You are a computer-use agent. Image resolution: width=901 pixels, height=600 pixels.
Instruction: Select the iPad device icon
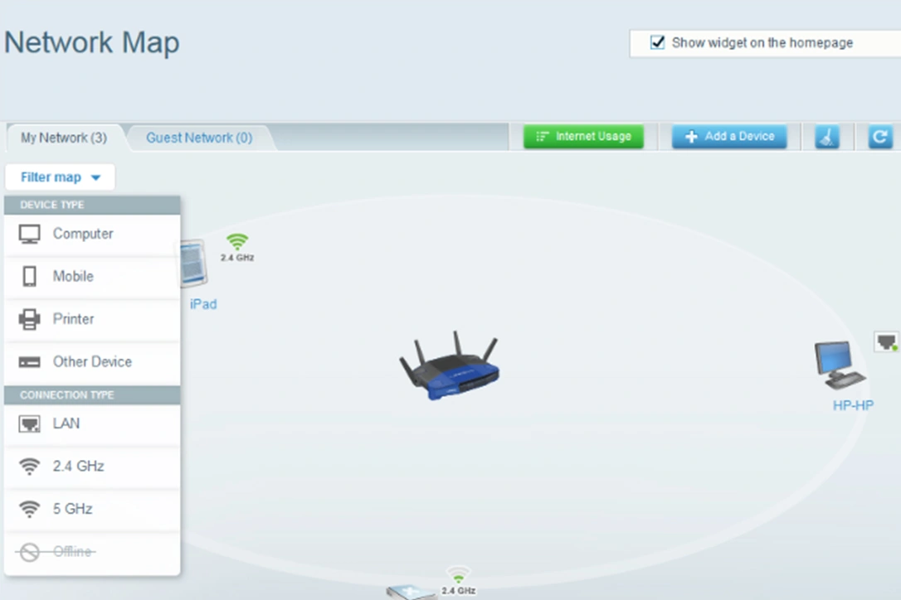(x=193, y=264)
